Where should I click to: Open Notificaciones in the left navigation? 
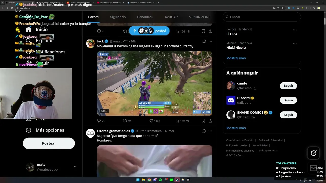(x=46, y=52)
